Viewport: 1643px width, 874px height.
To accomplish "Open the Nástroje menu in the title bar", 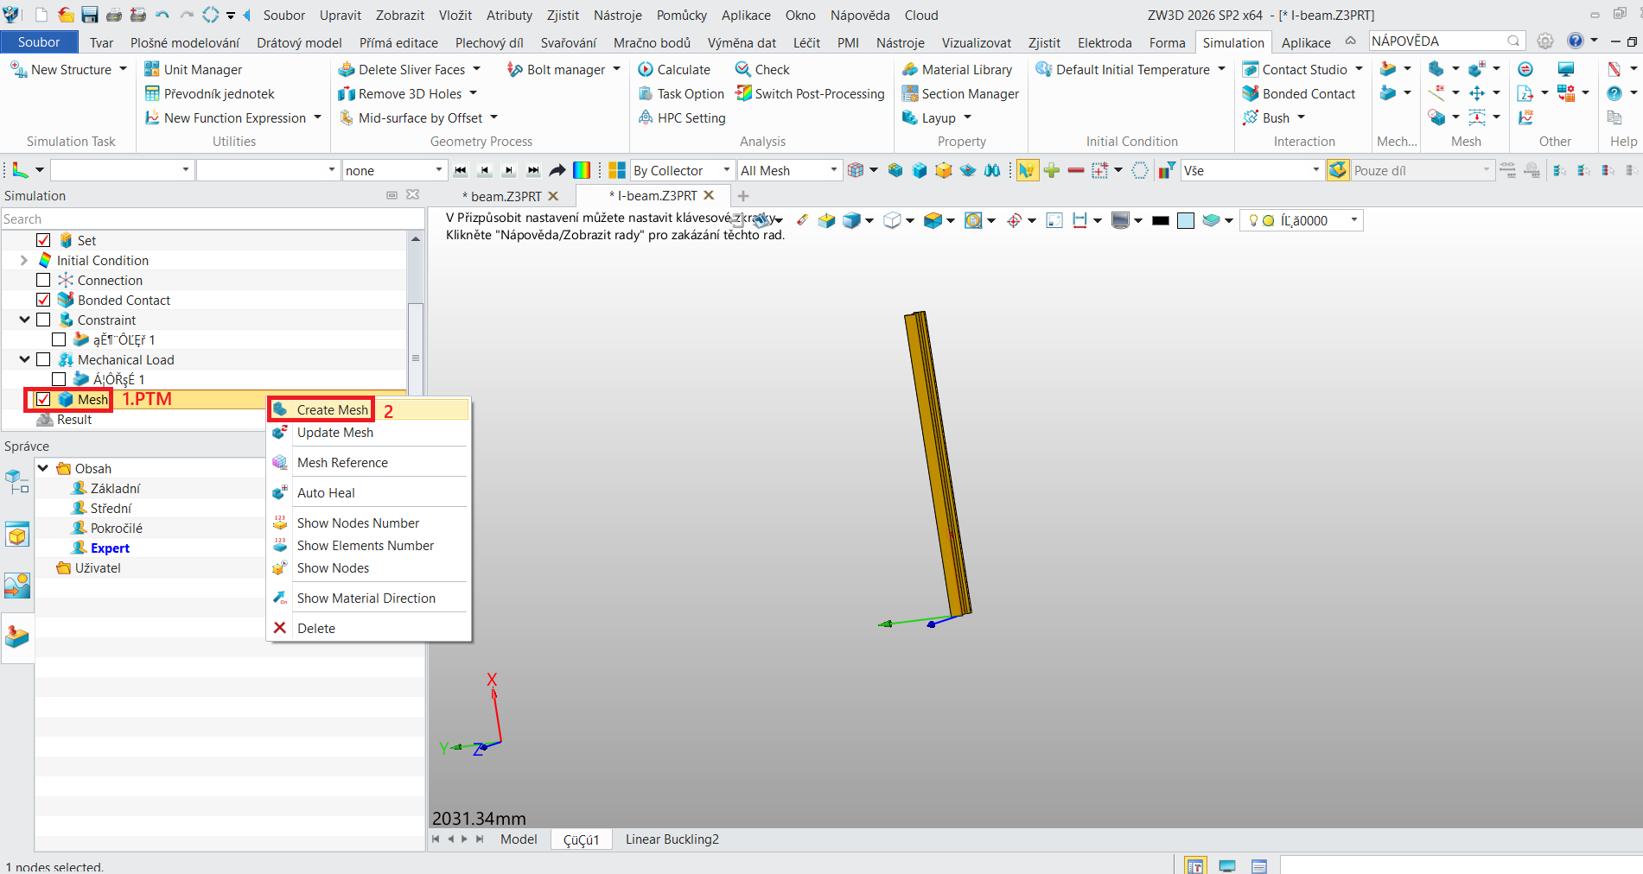I will coord(617,15).
